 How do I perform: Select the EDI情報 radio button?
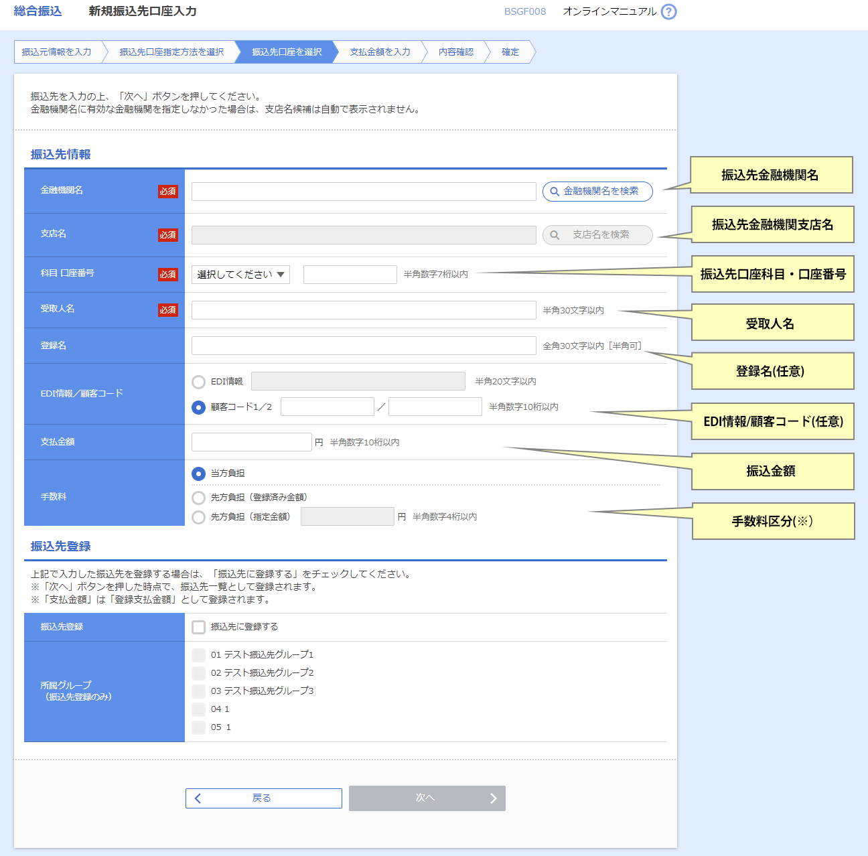pos(198,382)
